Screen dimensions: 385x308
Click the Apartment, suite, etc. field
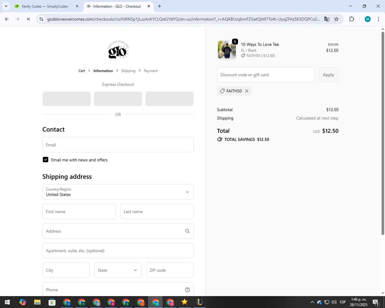118,251
